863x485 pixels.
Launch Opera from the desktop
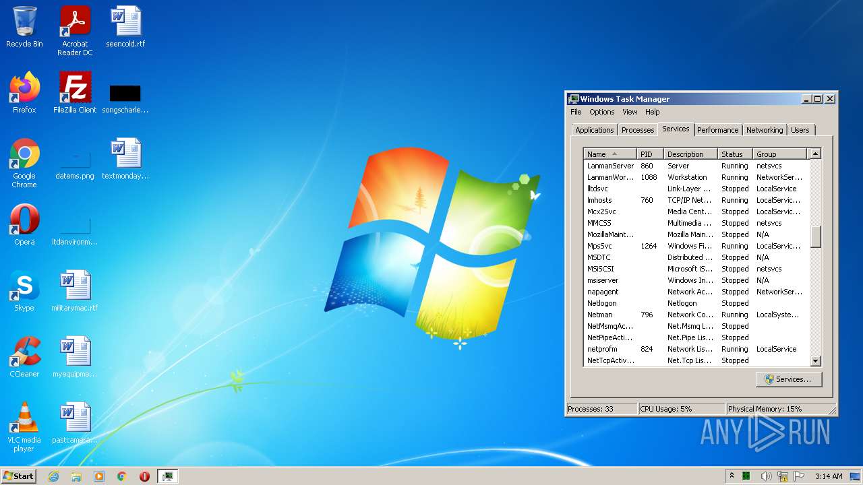[x=24, y=224]
